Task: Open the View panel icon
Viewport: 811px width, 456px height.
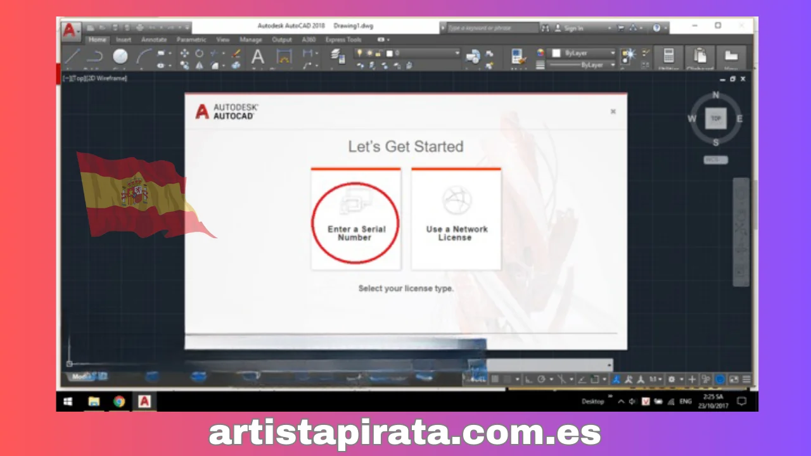Action: tap(731, 56)
